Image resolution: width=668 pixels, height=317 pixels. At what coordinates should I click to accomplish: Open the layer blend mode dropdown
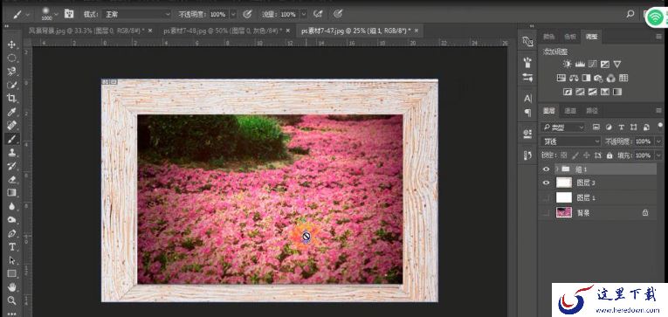pyautogui.click(x=571, y=141)
